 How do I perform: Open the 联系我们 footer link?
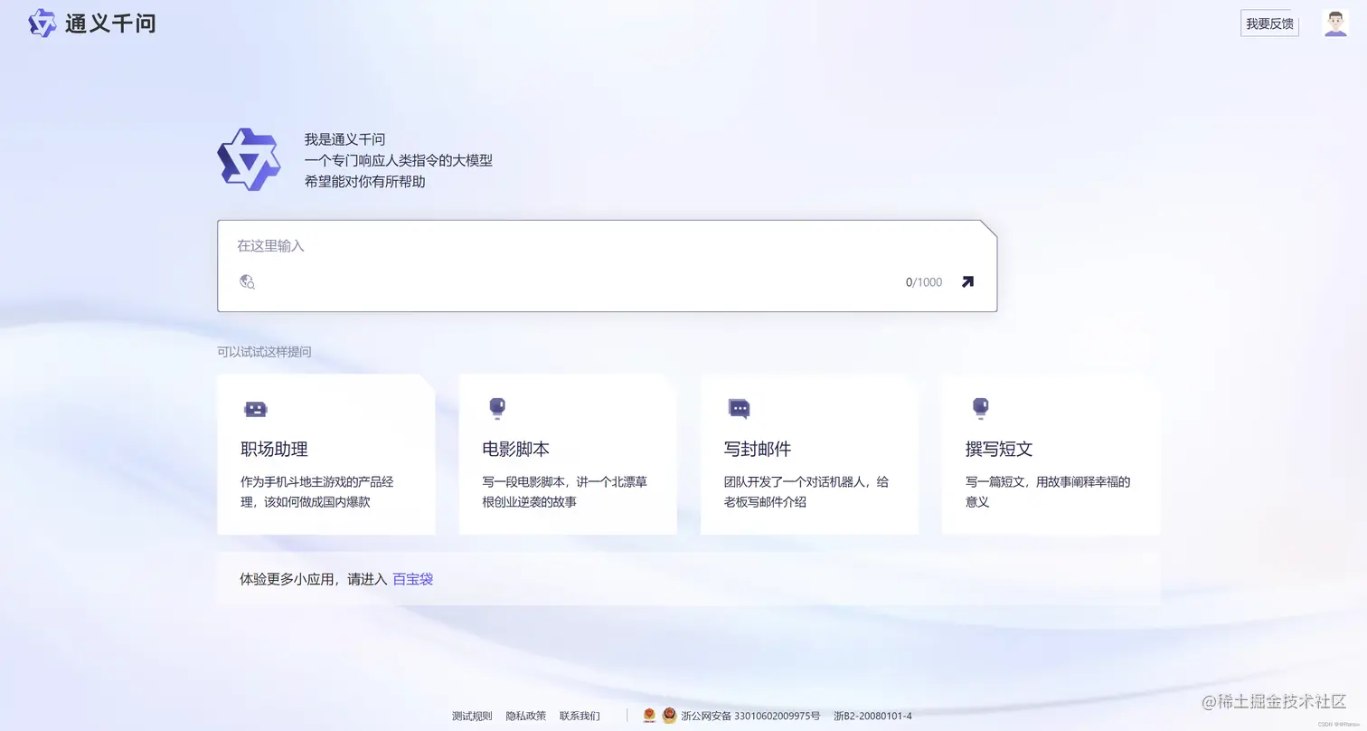pyautogui.click(x=580, y=716)
